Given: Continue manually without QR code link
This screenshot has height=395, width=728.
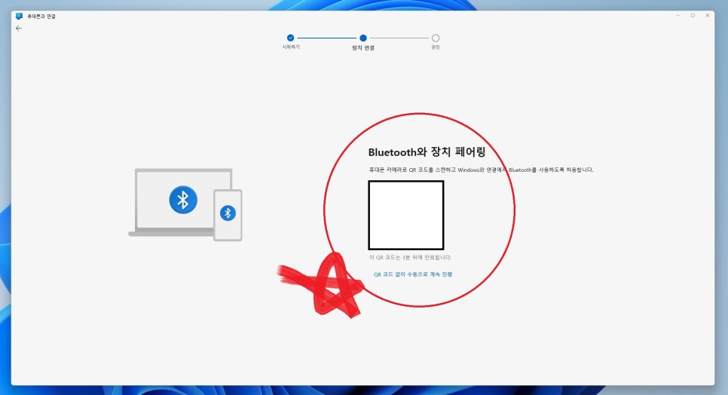Looking at the screenshot, I should click(x=413, y=274).
